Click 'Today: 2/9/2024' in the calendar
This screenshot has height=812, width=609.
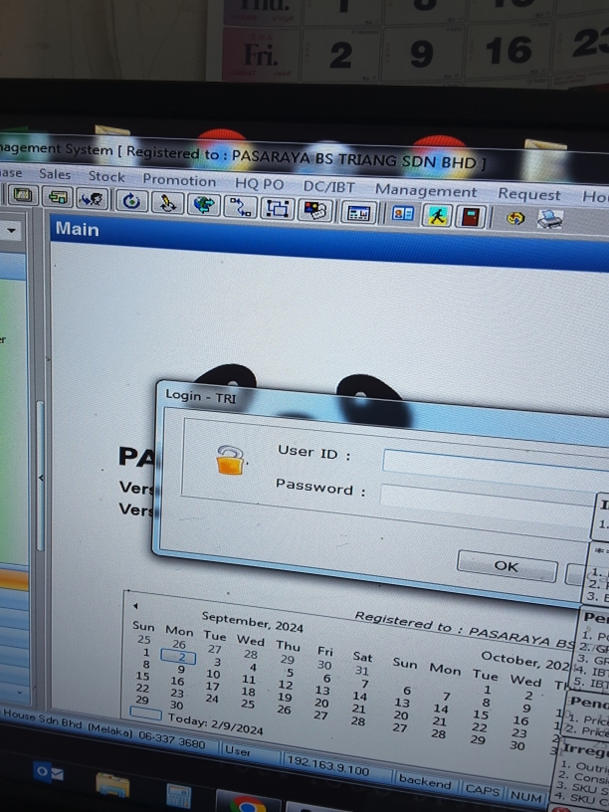[215, 723]
